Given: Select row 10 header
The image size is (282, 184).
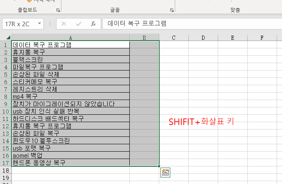Looking at the screenshot, I should (x=6, y=111).
